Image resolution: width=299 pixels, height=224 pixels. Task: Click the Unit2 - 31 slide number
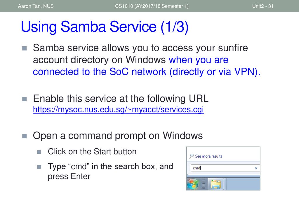[263, 6]
